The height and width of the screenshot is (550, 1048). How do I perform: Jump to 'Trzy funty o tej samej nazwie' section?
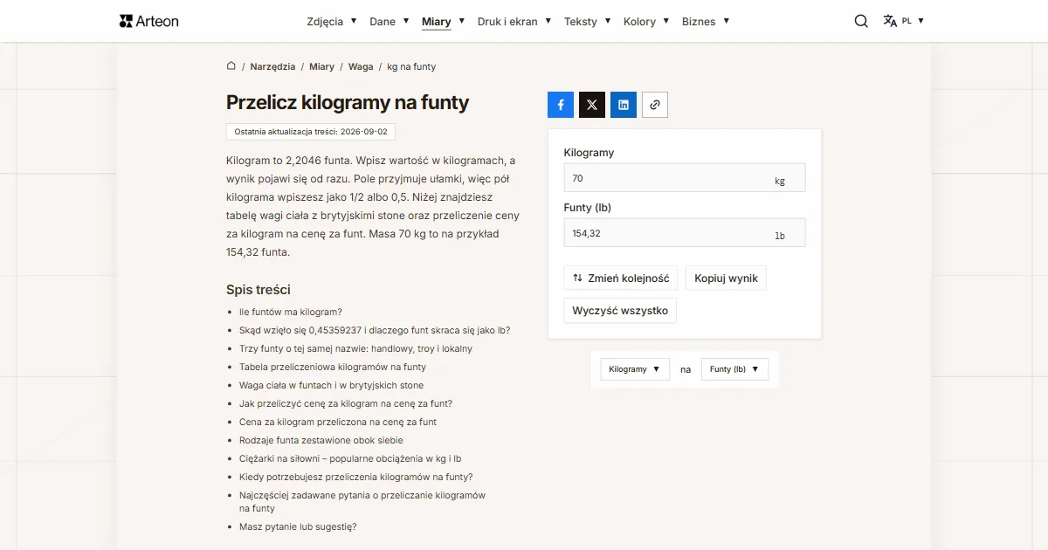(x=355, y=348)
